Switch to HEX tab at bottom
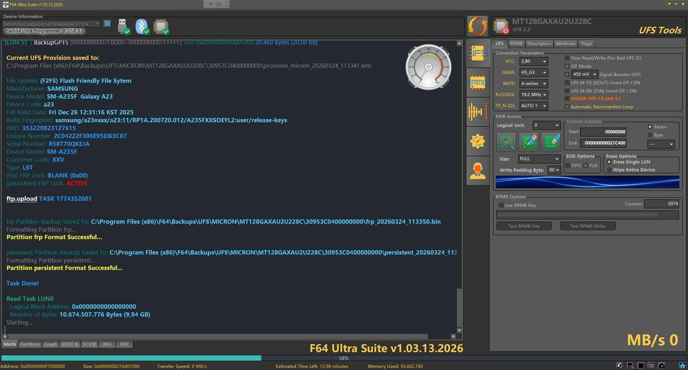The width and height of the screenshot is (688, 370). click(x=124, y=344)
